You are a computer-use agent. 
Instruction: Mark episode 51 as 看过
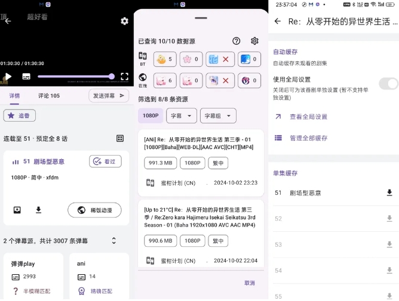105,161
